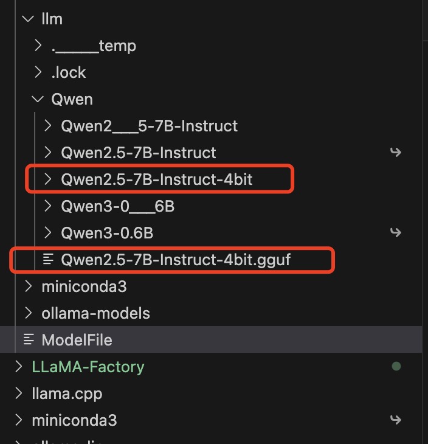This screenshot has width=428, height=444.
Task: Expand the .lock folder
Action: (x=69, y=72)
